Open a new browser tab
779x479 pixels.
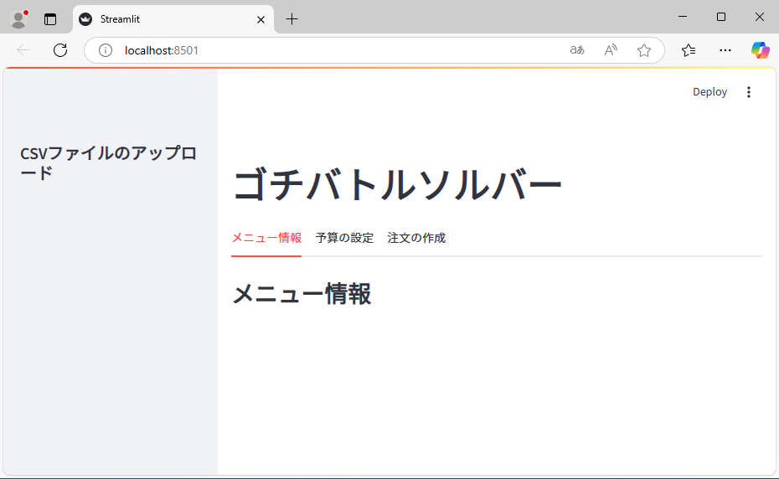[292, 19]
